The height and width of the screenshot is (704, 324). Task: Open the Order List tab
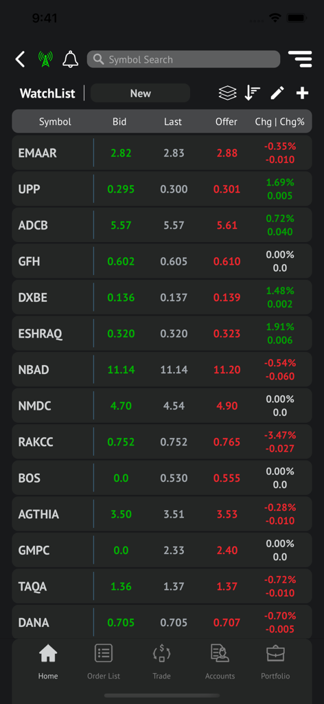(x=104, y=662)
